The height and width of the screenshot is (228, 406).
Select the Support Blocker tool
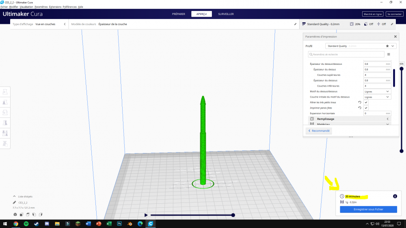[x=5, y=143]
